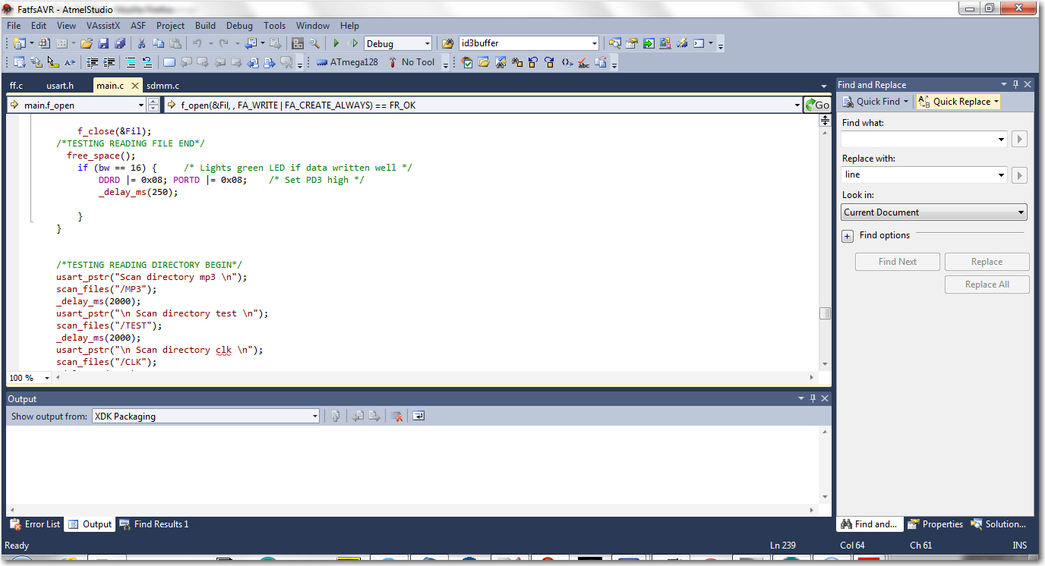Click the No Tool programmer button

tap(411, 62)
